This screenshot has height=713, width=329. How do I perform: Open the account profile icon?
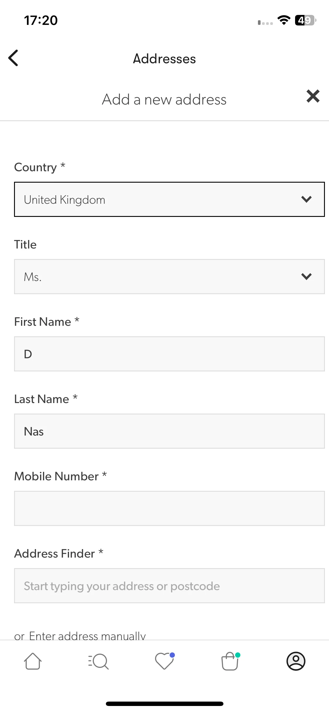pos(296,661)
